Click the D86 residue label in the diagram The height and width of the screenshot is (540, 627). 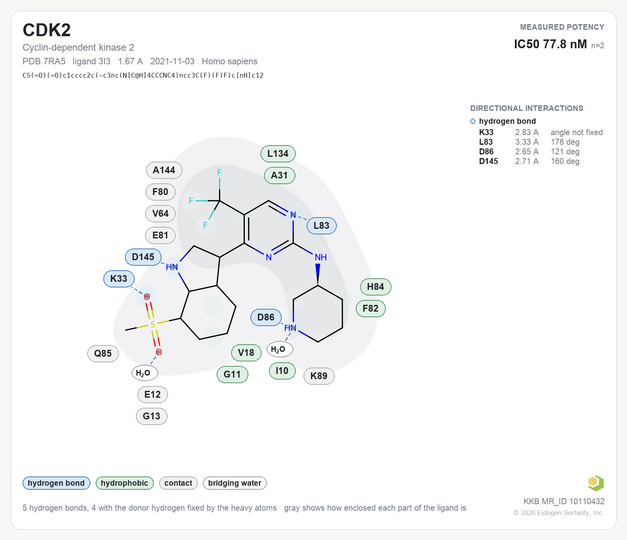266,317
